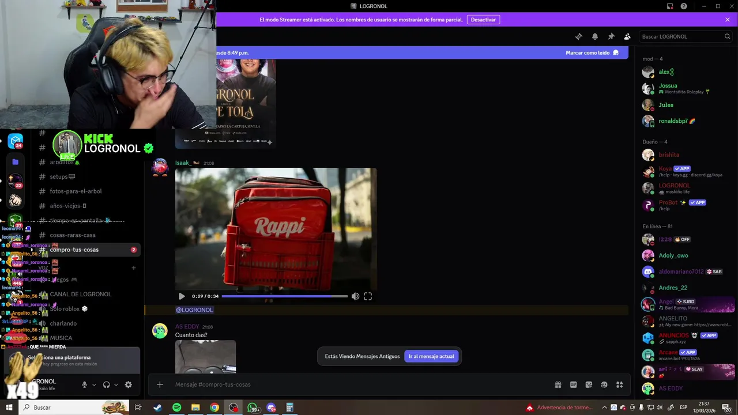Open Spotify from the taskbar
The height and width of the screenshot is (415, 738).
[176, 408]
